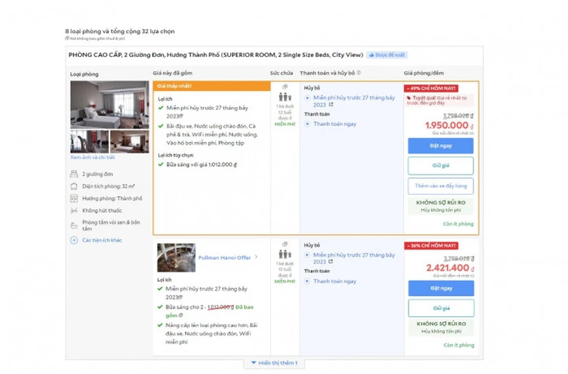Expand 'Hiển thị thêm 1' to show more
Image resolution: width=568 pixels, height=374 pixels.
click(274, 363)
